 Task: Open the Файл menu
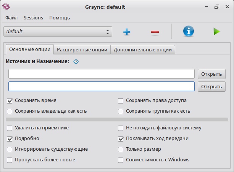pos(11,18)
